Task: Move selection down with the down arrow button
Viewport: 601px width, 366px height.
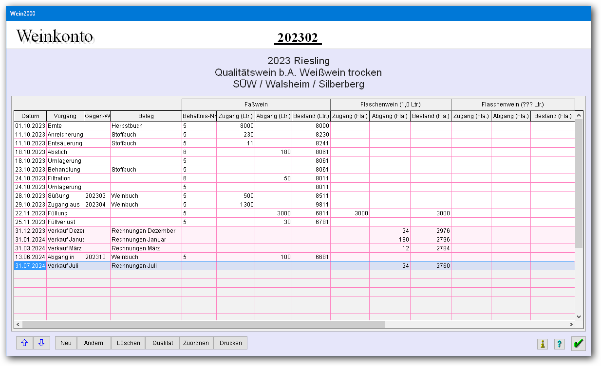Action: click(x=41, y=343)
